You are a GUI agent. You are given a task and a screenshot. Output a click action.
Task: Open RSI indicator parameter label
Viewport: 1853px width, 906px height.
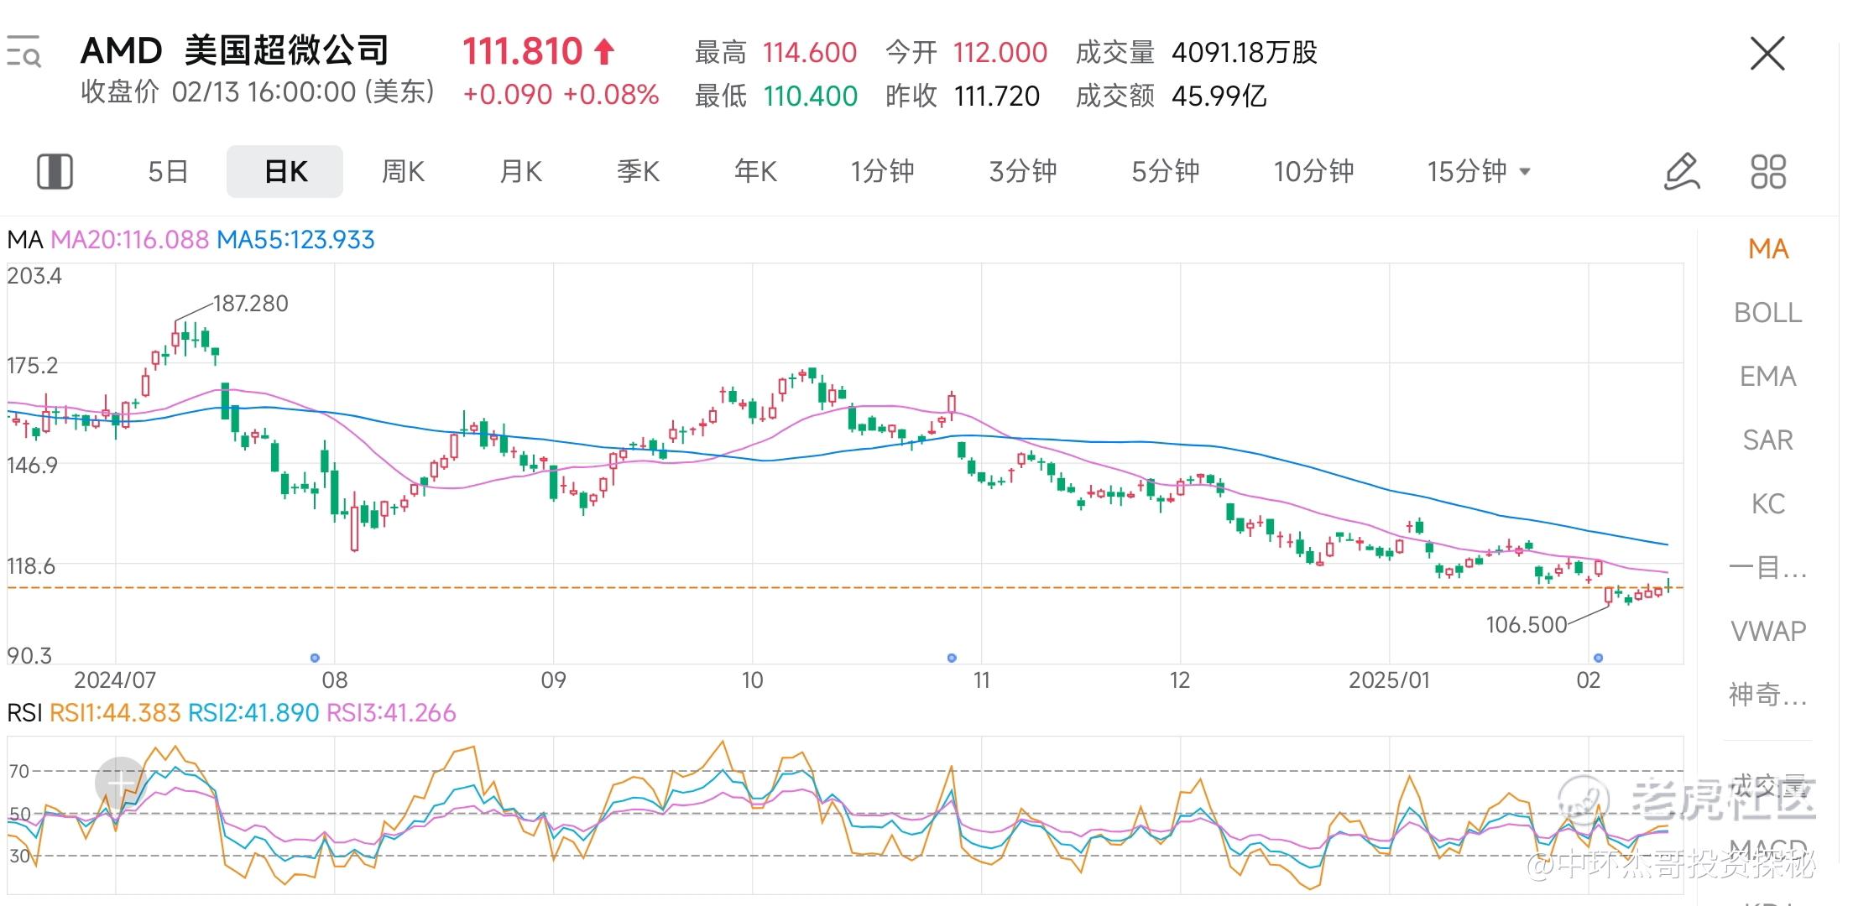(232, 713)
